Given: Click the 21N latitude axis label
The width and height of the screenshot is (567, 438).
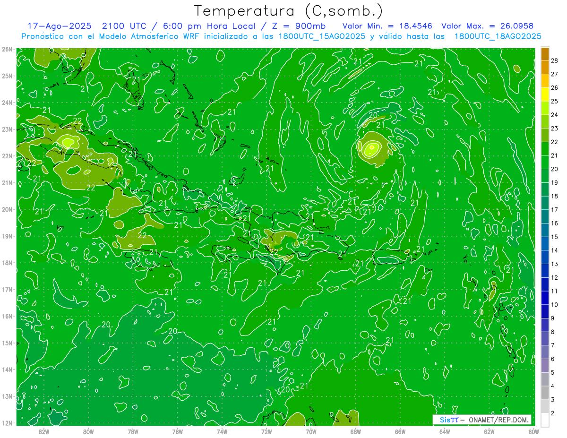Looking at the screenshot, I should pyautogui.click(x=7, y=182).
